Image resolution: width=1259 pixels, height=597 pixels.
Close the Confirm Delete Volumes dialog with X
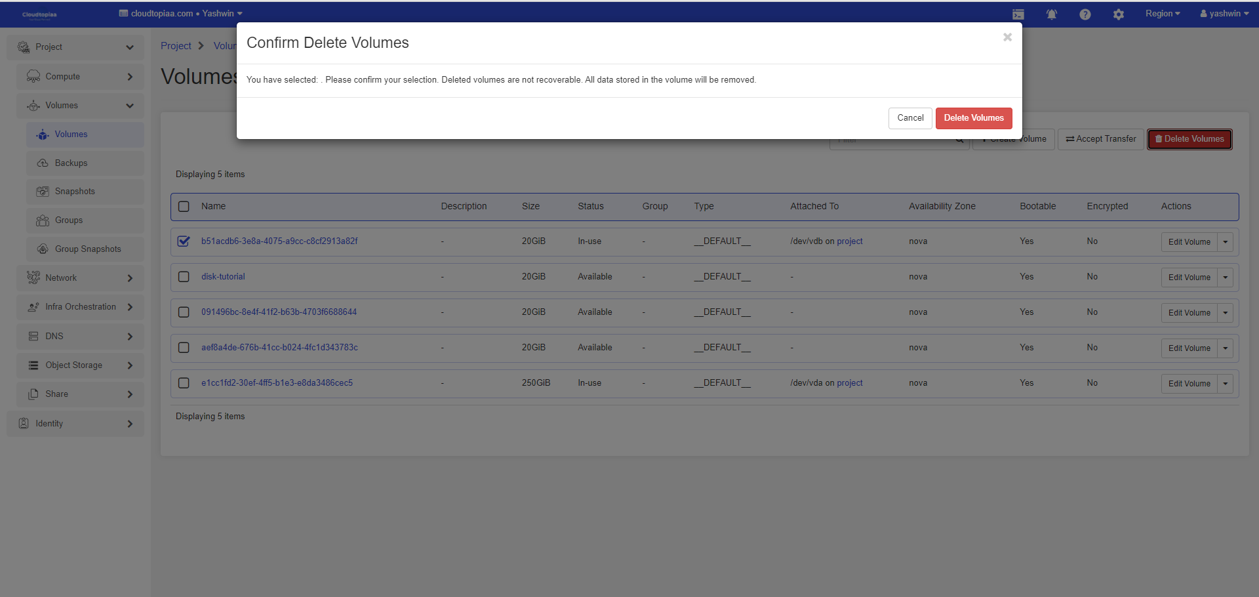pos(1007,37)
